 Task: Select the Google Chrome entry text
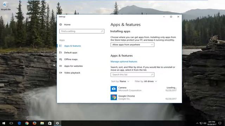point(127,96)
